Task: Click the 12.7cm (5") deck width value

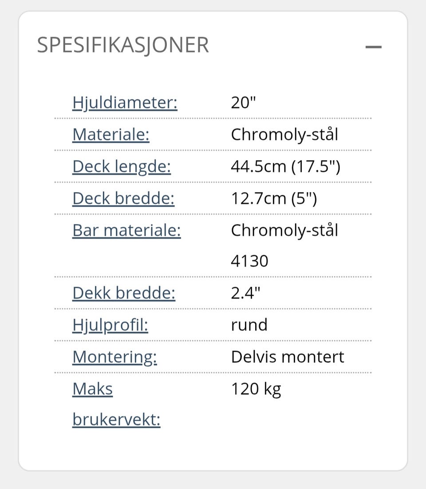Action: [x=274, y=198]
